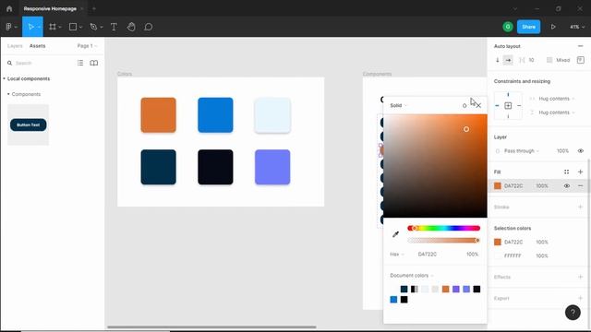Select the orange square on canvas

(x=158, y=114)
